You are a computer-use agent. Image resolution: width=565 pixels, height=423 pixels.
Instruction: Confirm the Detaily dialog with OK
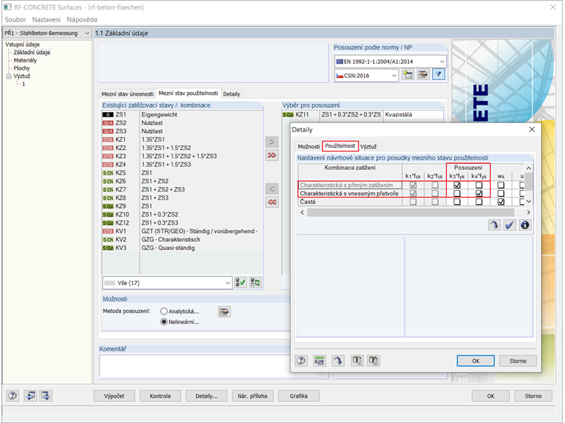(476, 361)
